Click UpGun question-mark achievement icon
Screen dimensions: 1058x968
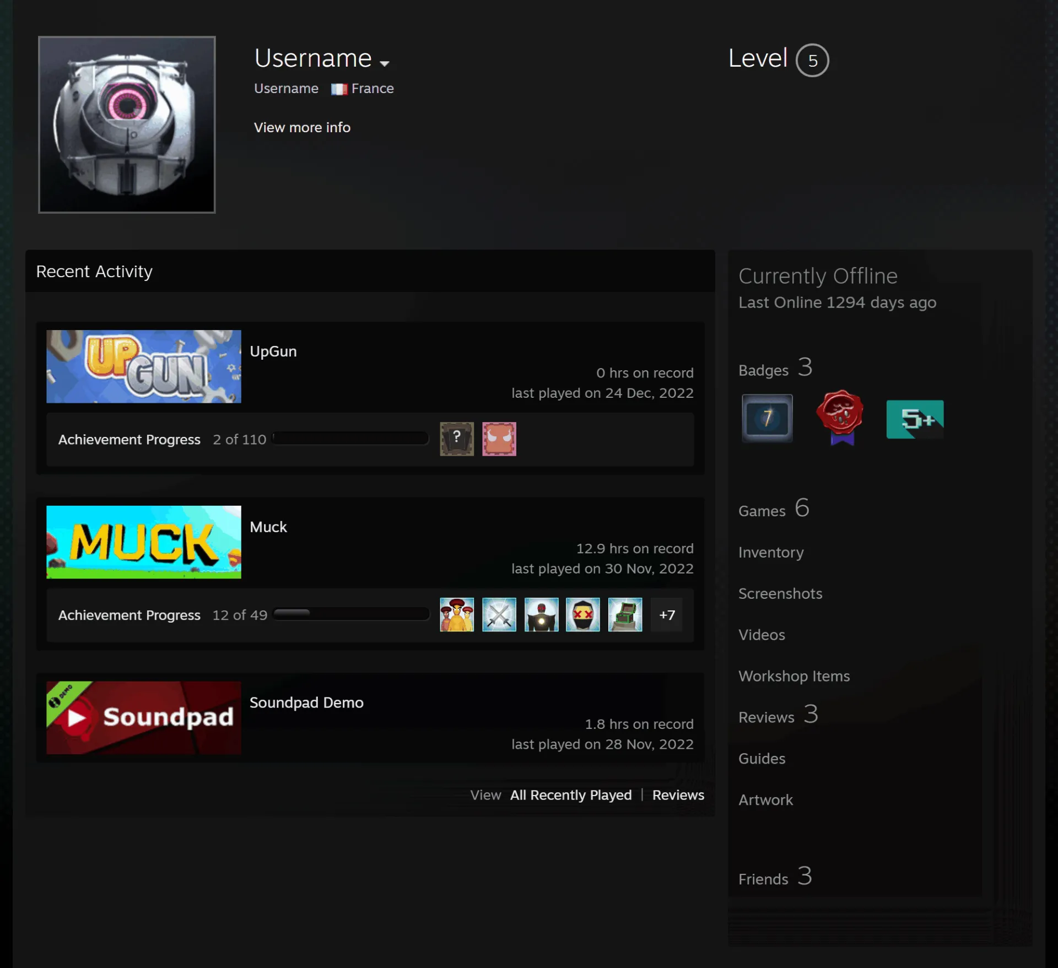point(457,439)
